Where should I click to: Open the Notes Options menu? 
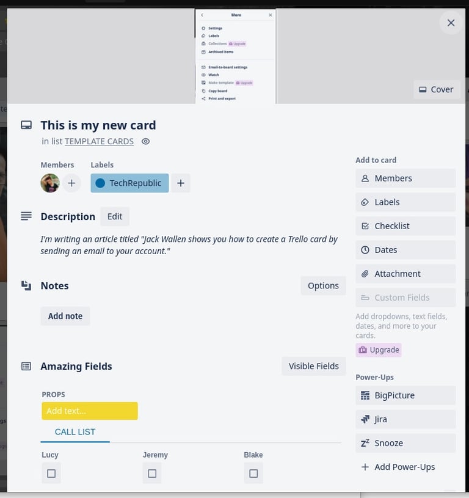(323, 285)
